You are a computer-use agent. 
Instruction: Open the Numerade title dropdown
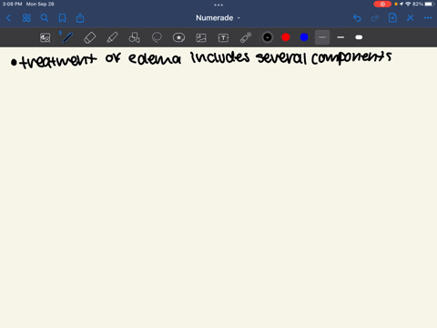click(218, 18)
